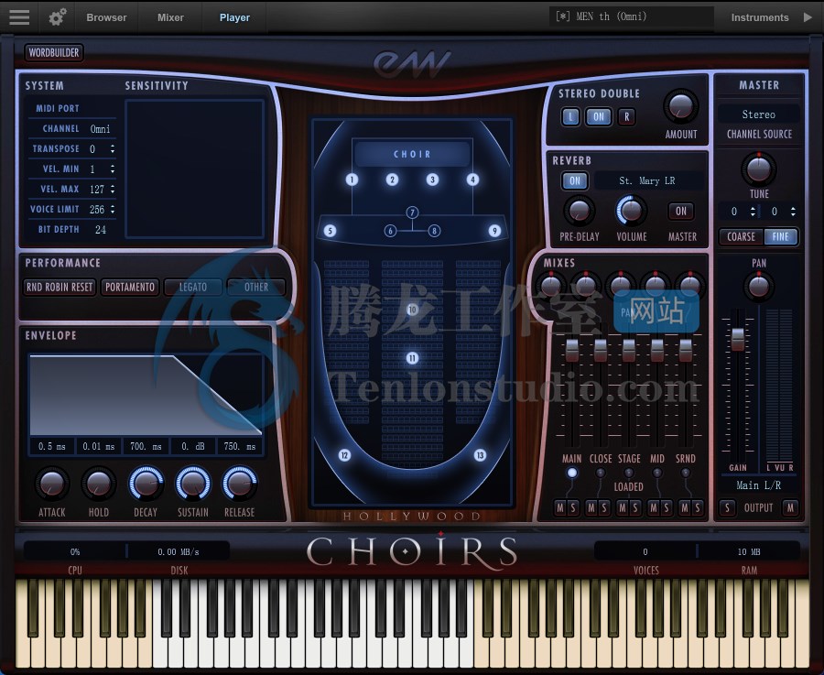Solo the master output with S
Image resolution: width=824 pixels, height=675 pixels.
click(x=727, y=507)
